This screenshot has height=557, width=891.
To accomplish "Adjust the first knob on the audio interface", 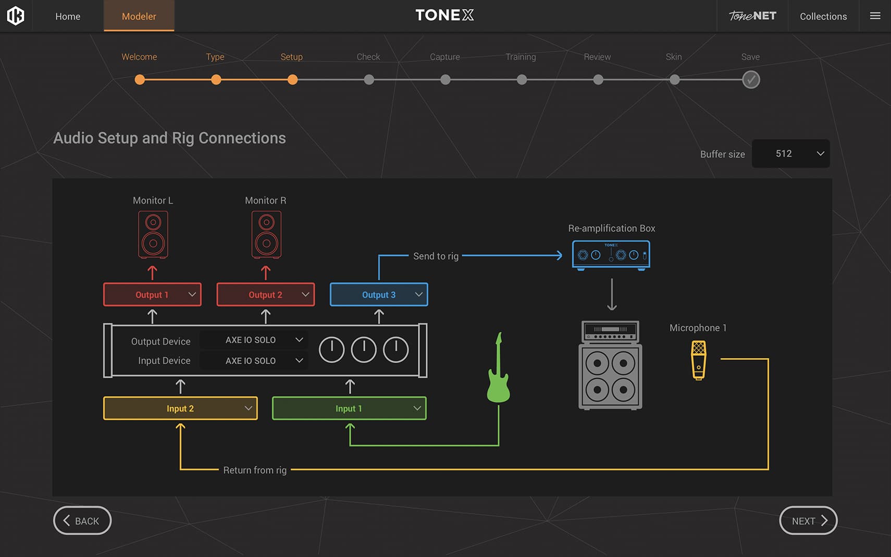I will click(x=331, y=350).
